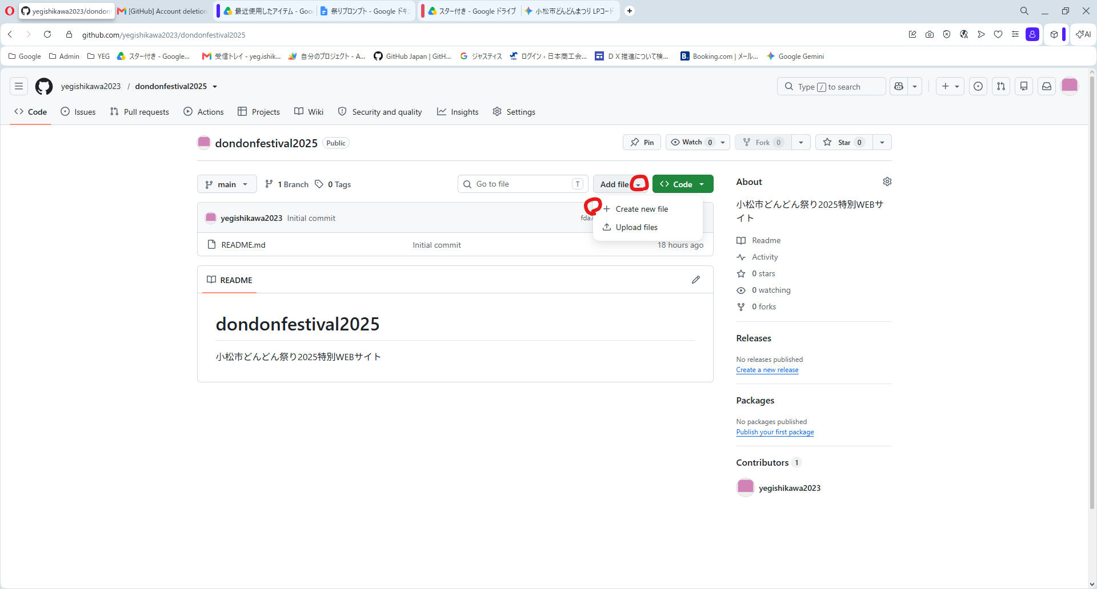Open the Copilot chat icon
Screen dimensions: 1097x589
coord(899,86)
